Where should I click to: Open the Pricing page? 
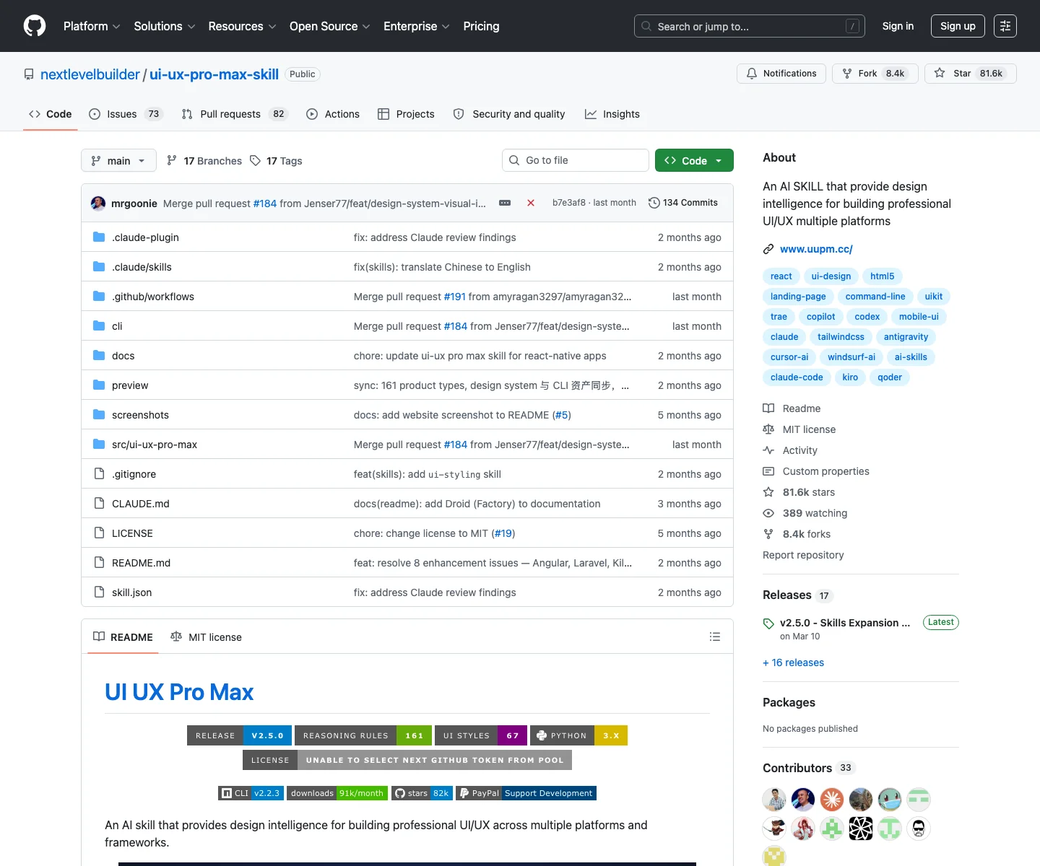click(x=481, y=26)
